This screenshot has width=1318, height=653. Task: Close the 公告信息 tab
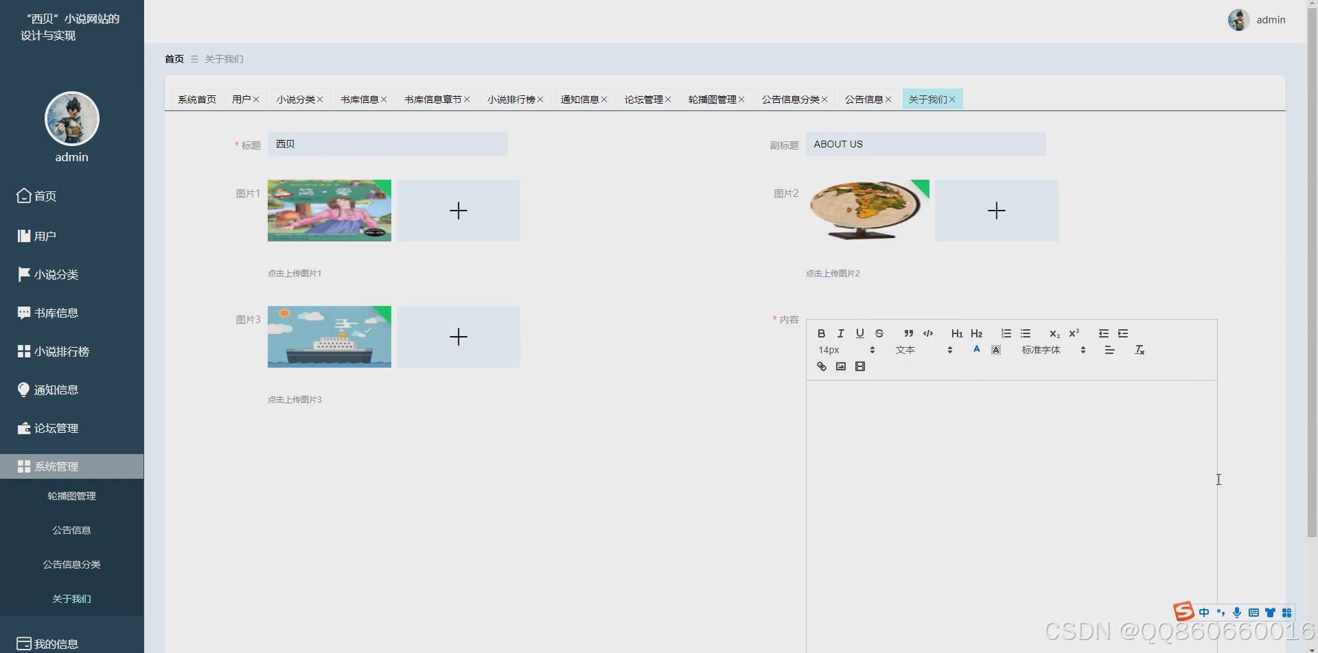click(888, 99)
